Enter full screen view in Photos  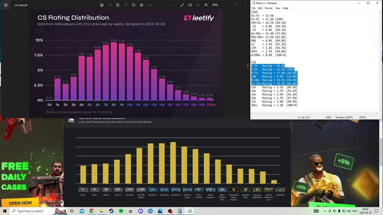click(182, 5)
